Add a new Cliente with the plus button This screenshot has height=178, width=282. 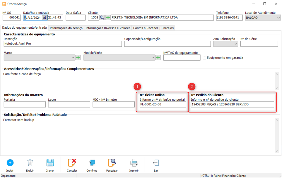point(108,18)
